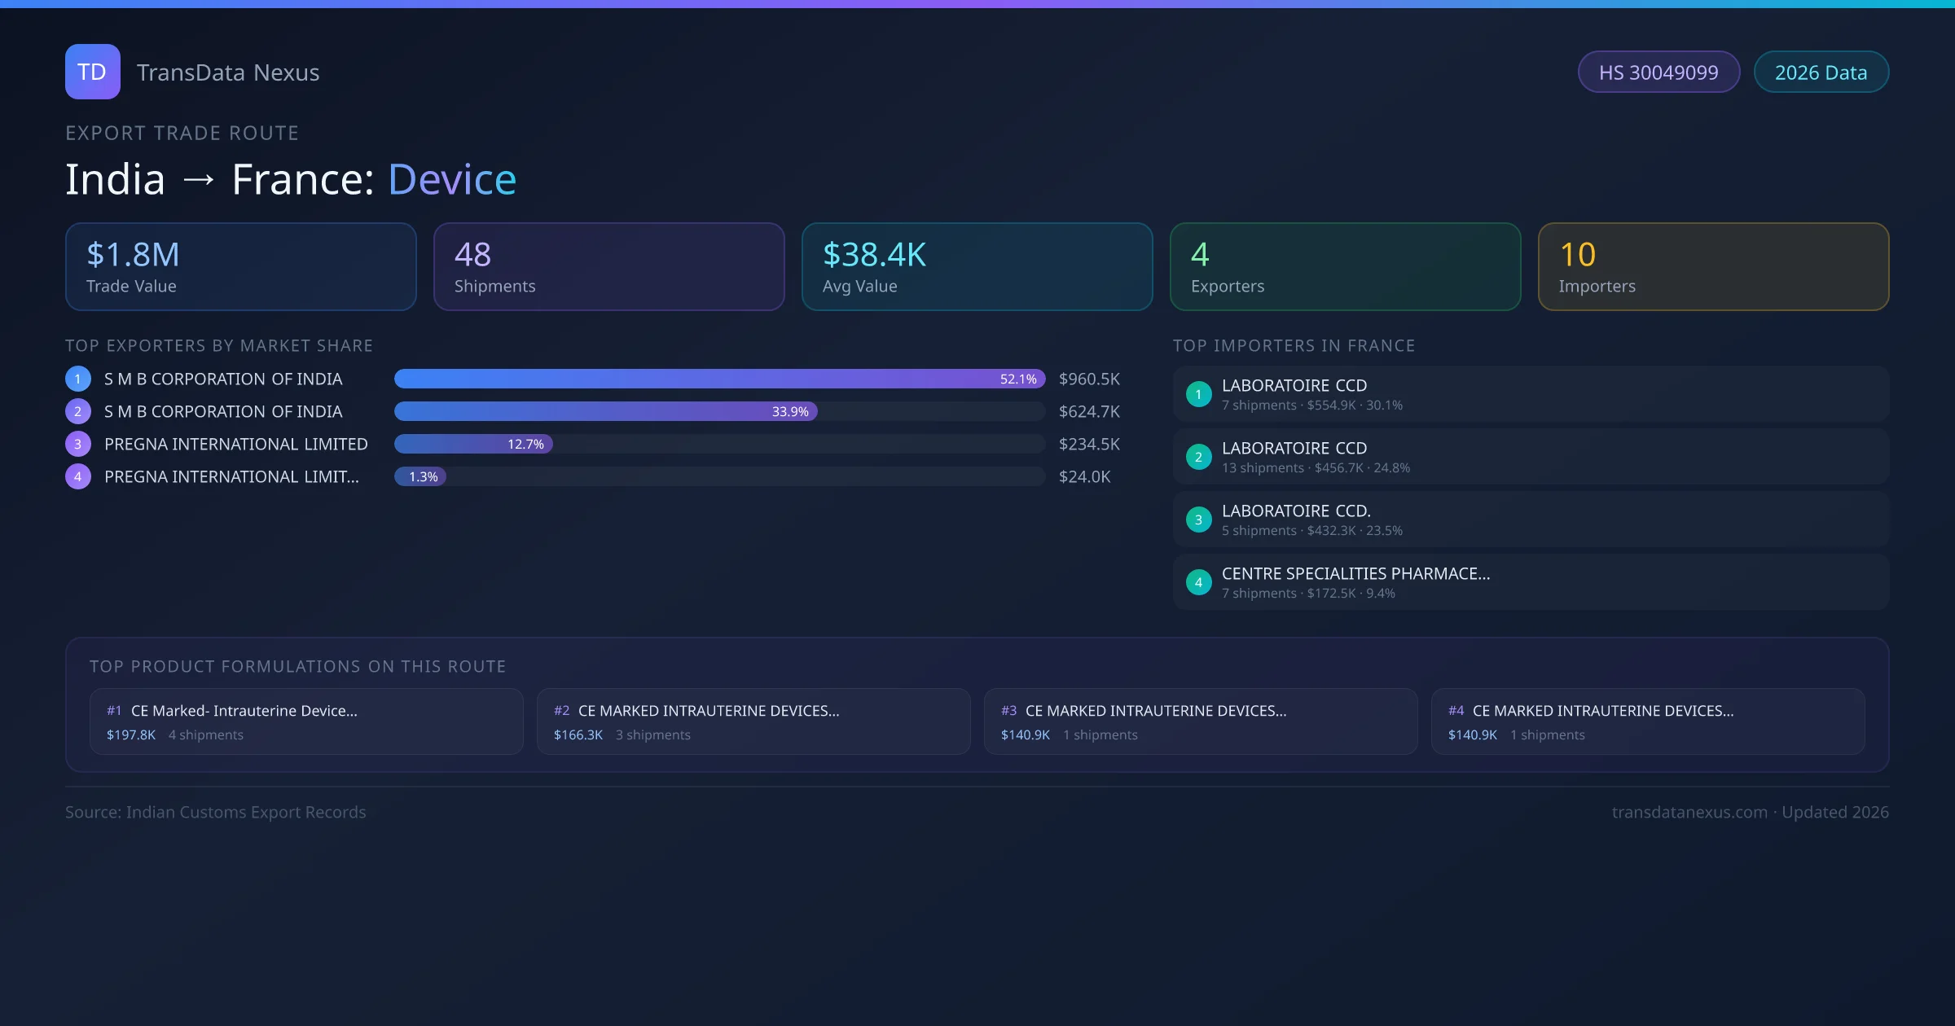Select the 48 Shipments card
This screenshot has height=1026, width=1955.
(608, 267)
